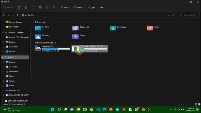201x113 pixels.
Task: Open Sublime Text from taskbar
Action: tap(124, 110)
